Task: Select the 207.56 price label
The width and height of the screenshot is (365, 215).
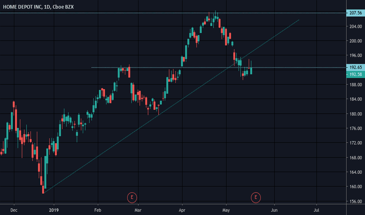Action: tap(356, 13)
